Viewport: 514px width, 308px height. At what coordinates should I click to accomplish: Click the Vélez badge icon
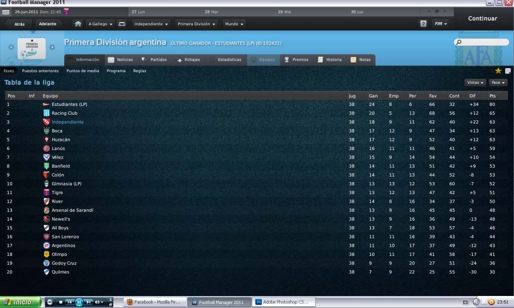46,158
